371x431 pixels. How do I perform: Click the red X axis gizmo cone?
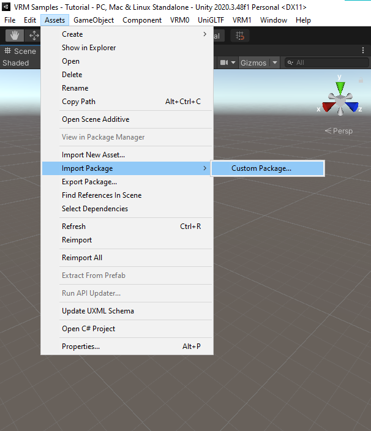tap(328, 107)
